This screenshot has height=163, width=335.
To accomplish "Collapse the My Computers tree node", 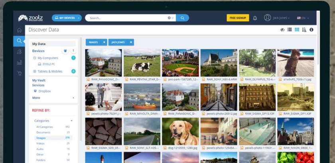I will 35,58.
